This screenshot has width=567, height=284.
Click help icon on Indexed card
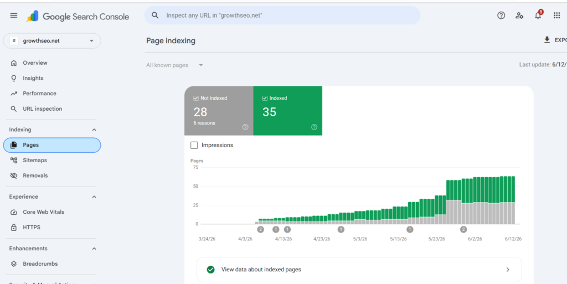(x=315, y=127)
